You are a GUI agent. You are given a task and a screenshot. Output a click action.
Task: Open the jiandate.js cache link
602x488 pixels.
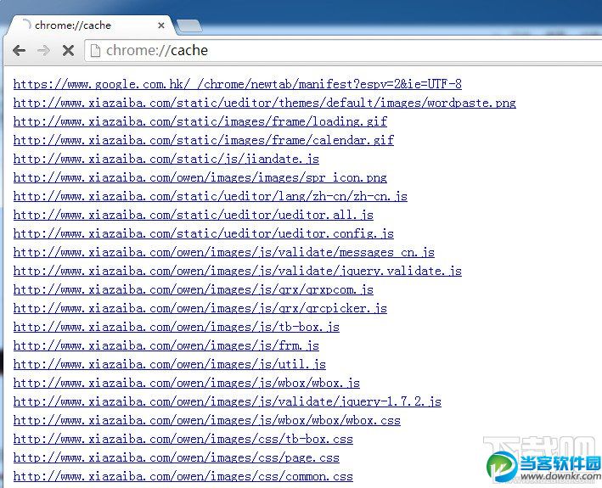[x=166, y=159]
